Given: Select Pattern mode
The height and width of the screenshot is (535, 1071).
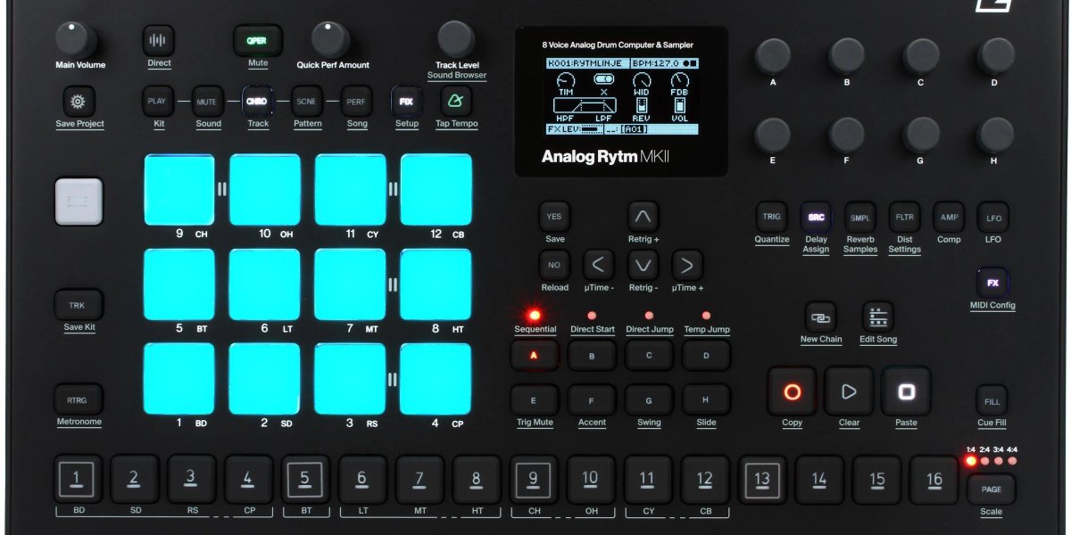Looking at the screenshot, I should click(307, 101).
